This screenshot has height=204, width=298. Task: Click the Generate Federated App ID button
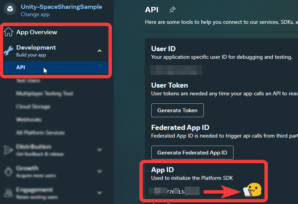pos(192,153)
